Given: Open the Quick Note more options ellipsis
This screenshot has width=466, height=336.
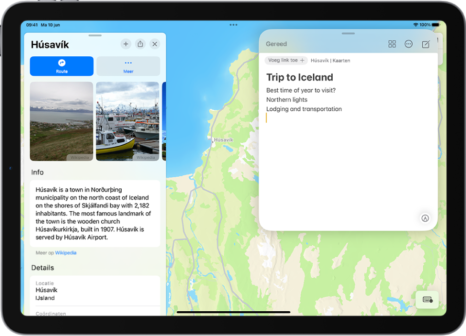Looking at the screenshot, I should tap(409, 44).
